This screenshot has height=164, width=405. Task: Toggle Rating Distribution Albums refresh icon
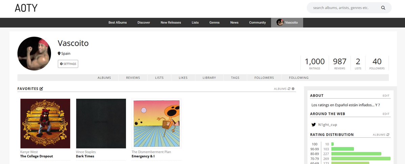coord(388,135)
